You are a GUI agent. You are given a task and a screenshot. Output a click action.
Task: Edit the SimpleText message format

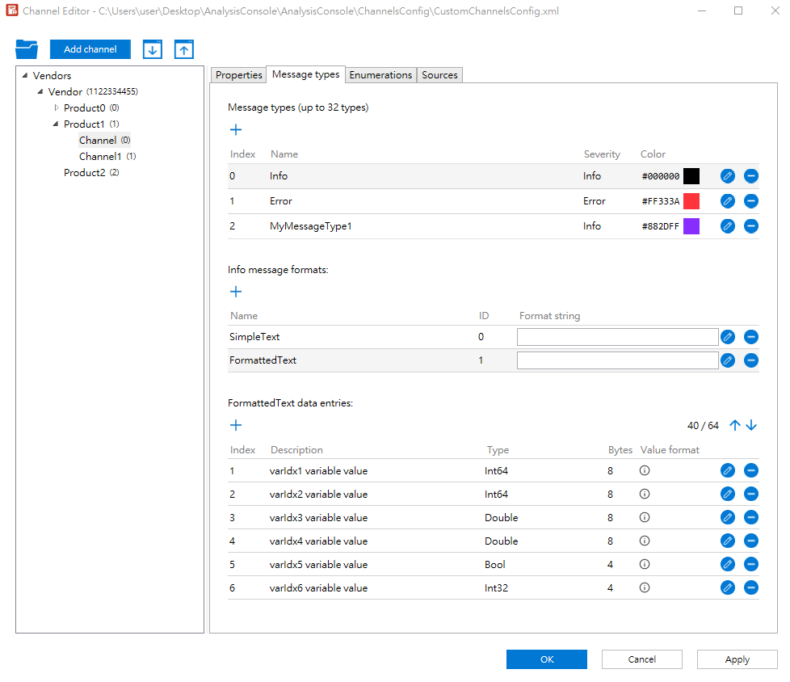(728, 337)
